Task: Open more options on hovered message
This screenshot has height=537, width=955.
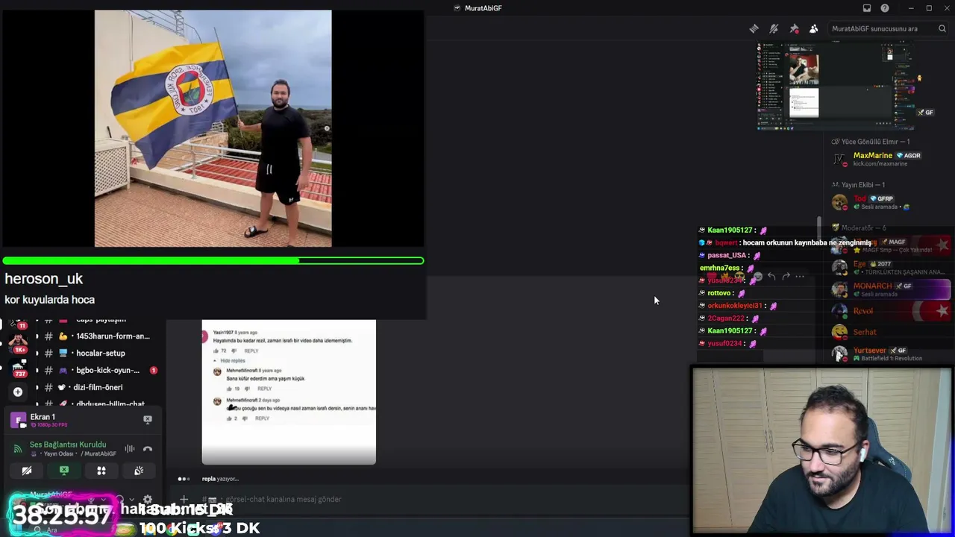Action: [x=800, y=277]
